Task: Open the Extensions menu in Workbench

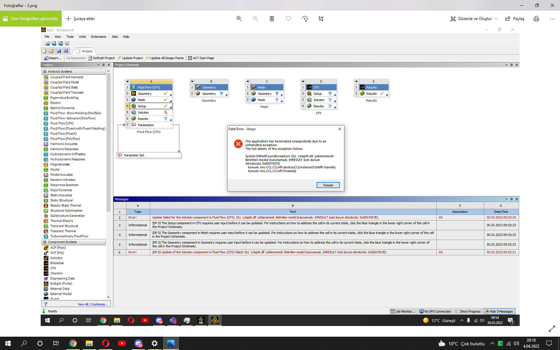Action: (x=98, y=37)
